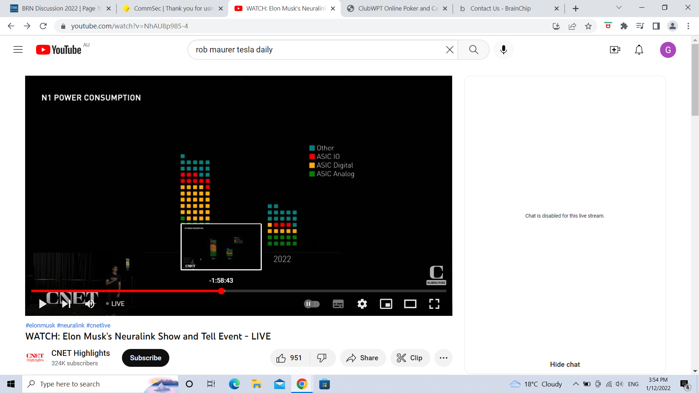Switch to the CommSec tab
The image size is (699, 393).
tap(173, 8)
